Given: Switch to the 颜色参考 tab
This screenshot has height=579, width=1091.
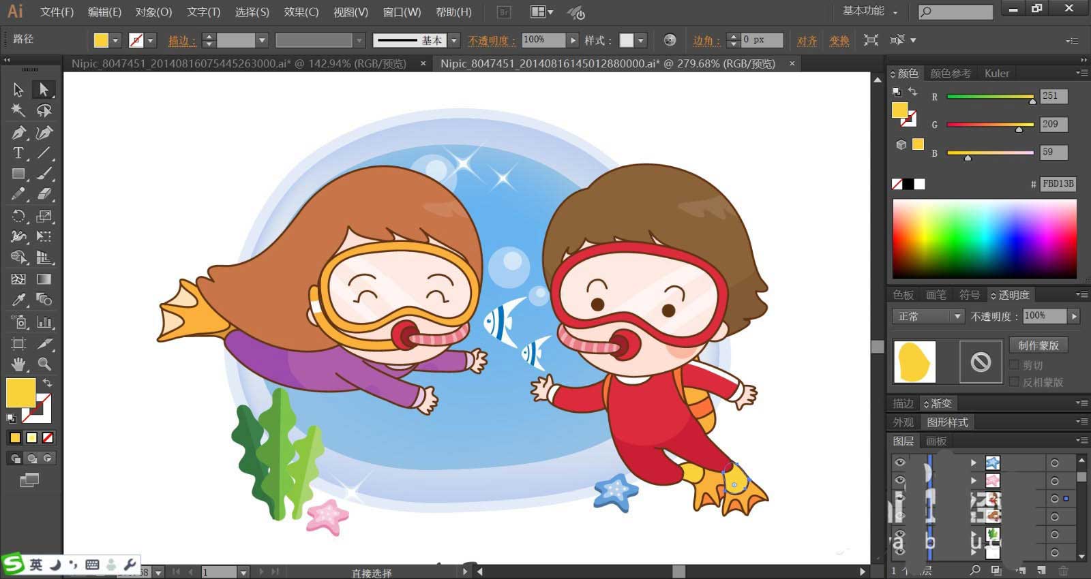Looking at the screenshot, I should [951, 73].
